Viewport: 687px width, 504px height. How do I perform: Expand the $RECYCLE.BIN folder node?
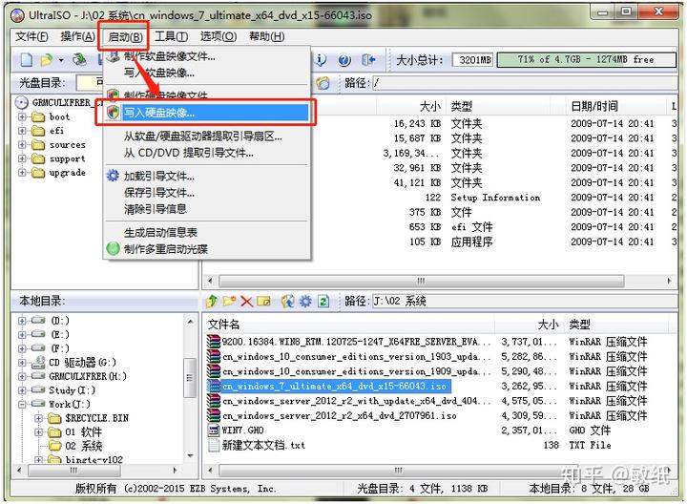pos(38,418)
